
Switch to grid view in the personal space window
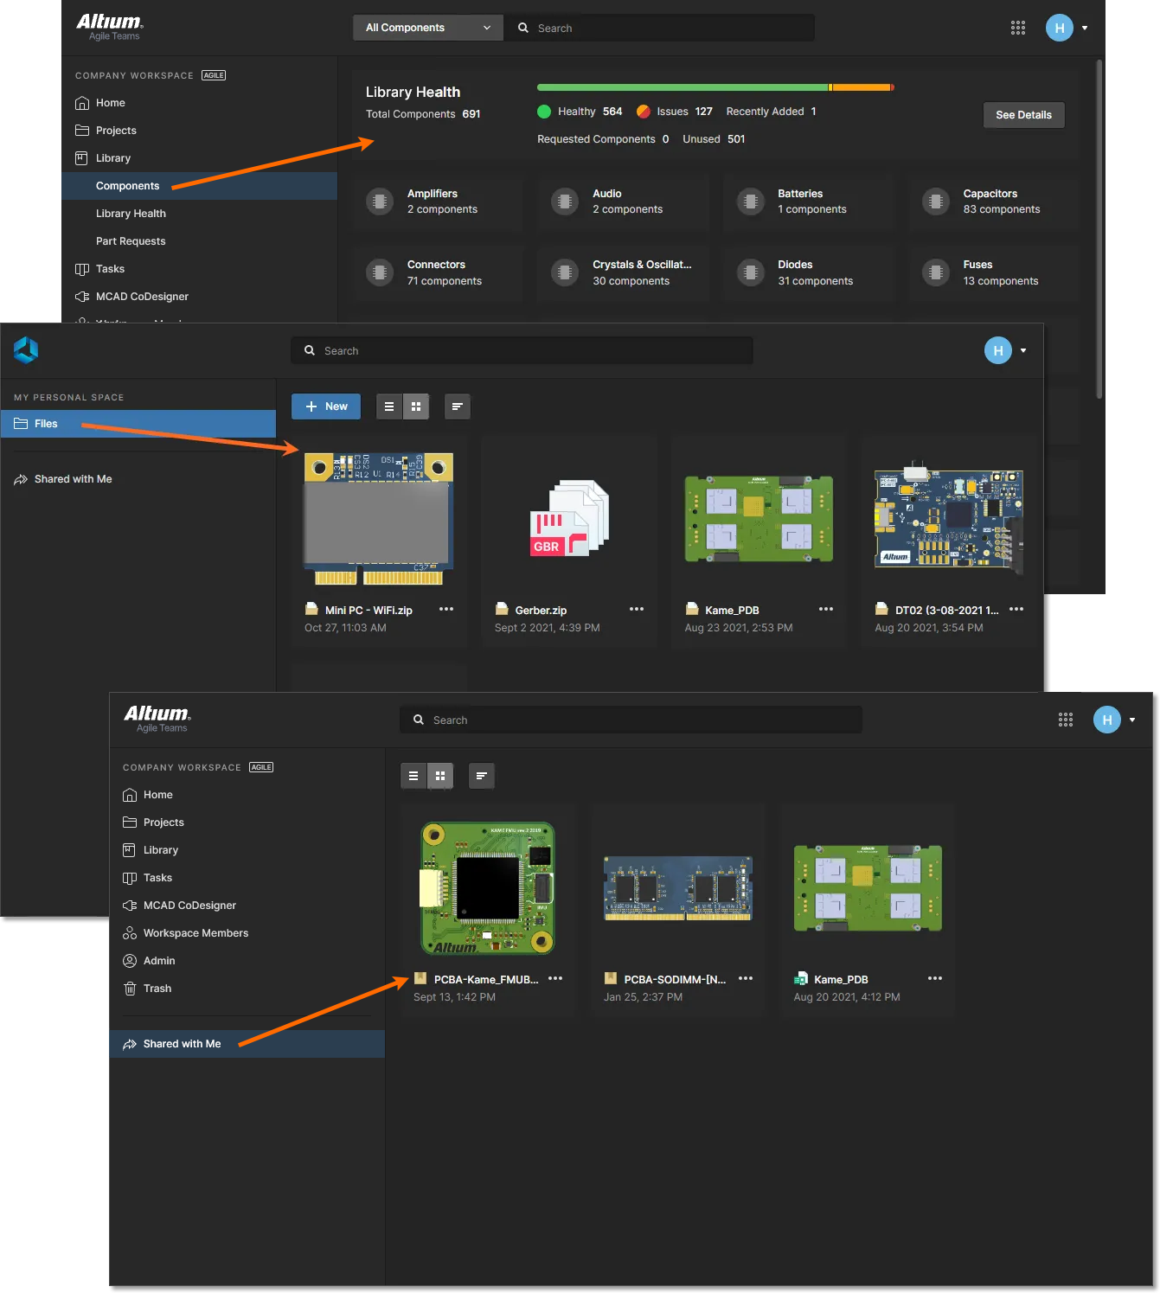click(x=416, y=406)
